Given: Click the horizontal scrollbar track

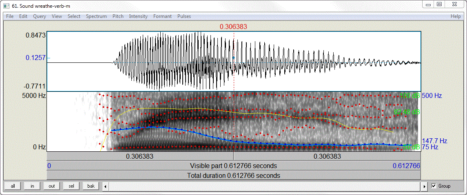Looking at the screenshot, I should click(x=265, y=186).
